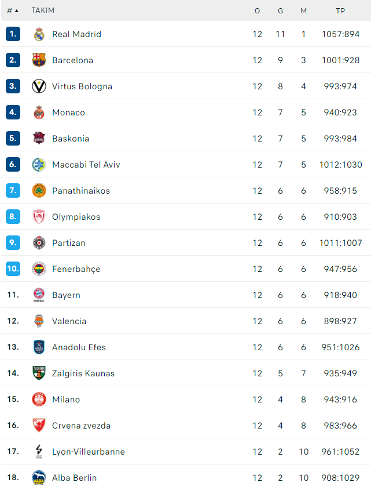Sort by rank using # column arrow
The image size is (371, 490).
(x=13, y=11)
